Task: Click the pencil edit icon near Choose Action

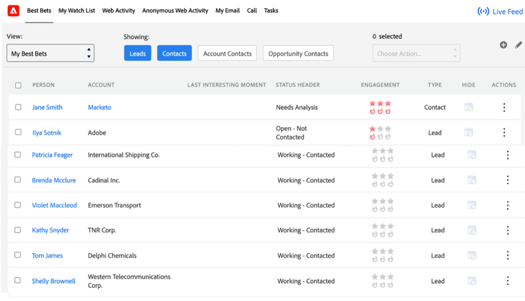Action: [x=518, y=44]
